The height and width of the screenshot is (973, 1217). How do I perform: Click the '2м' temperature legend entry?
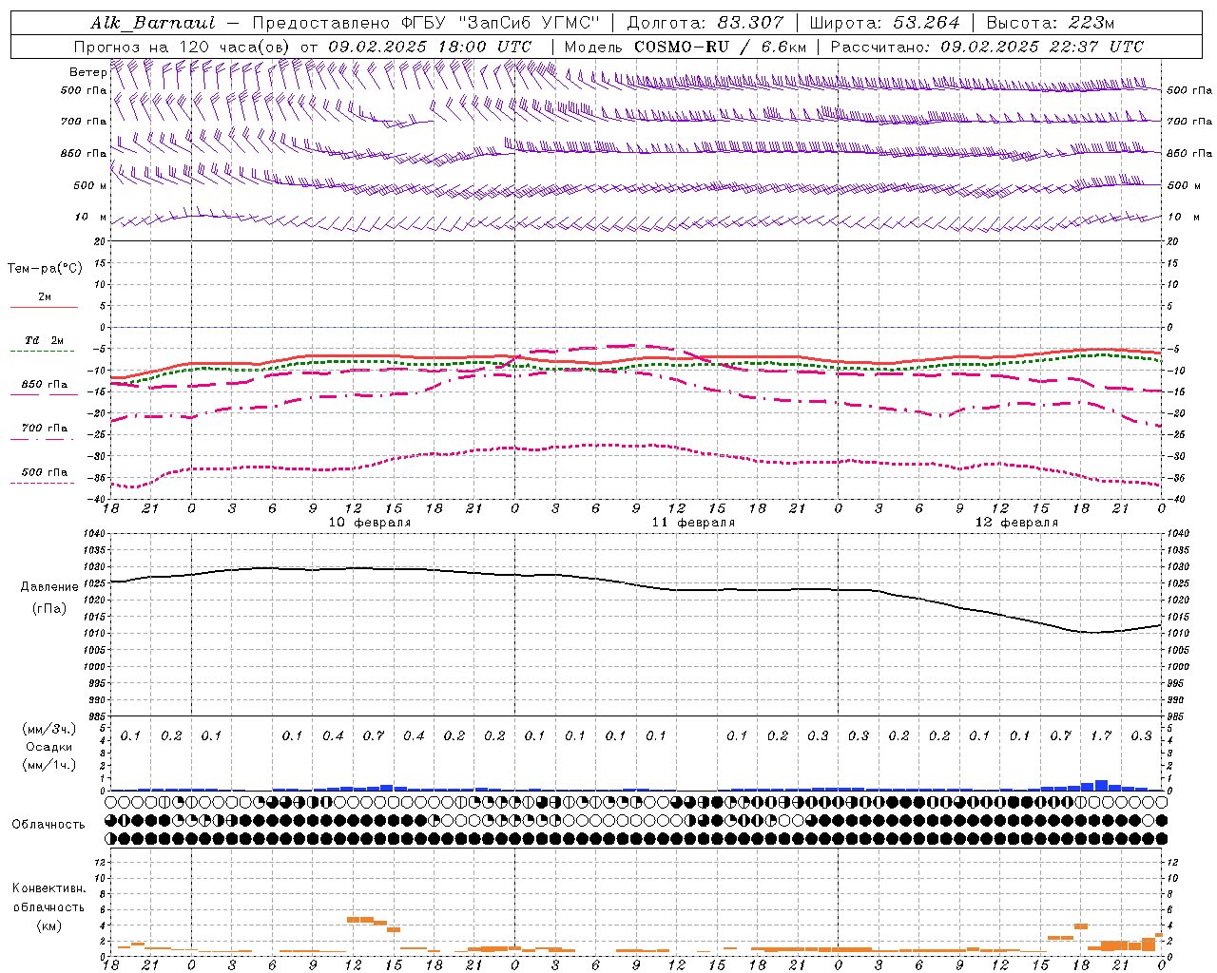[x=45, y=297]
